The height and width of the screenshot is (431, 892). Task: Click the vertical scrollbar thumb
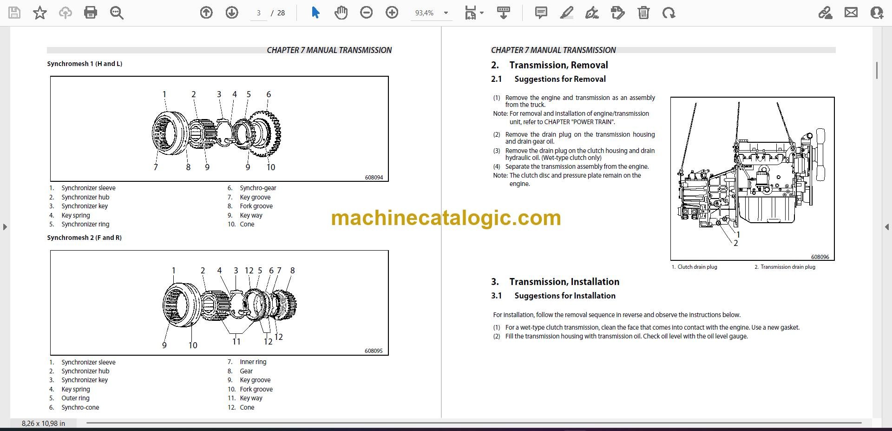877,70
